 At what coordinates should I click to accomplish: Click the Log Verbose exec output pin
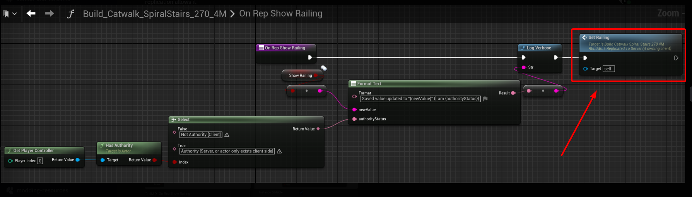pos(556,57)
